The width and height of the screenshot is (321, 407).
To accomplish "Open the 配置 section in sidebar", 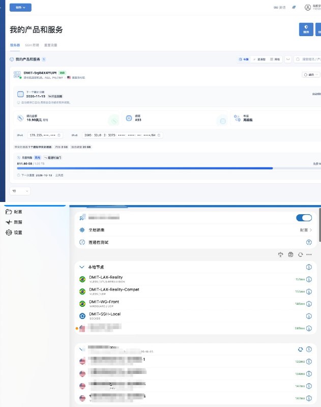I will tap(14, 212).
